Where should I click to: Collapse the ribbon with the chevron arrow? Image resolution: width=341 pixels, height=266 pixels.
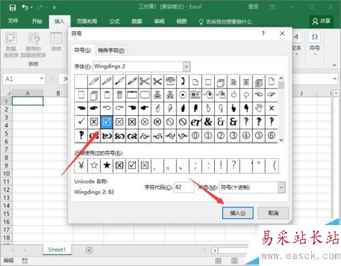tap(334, 65)
